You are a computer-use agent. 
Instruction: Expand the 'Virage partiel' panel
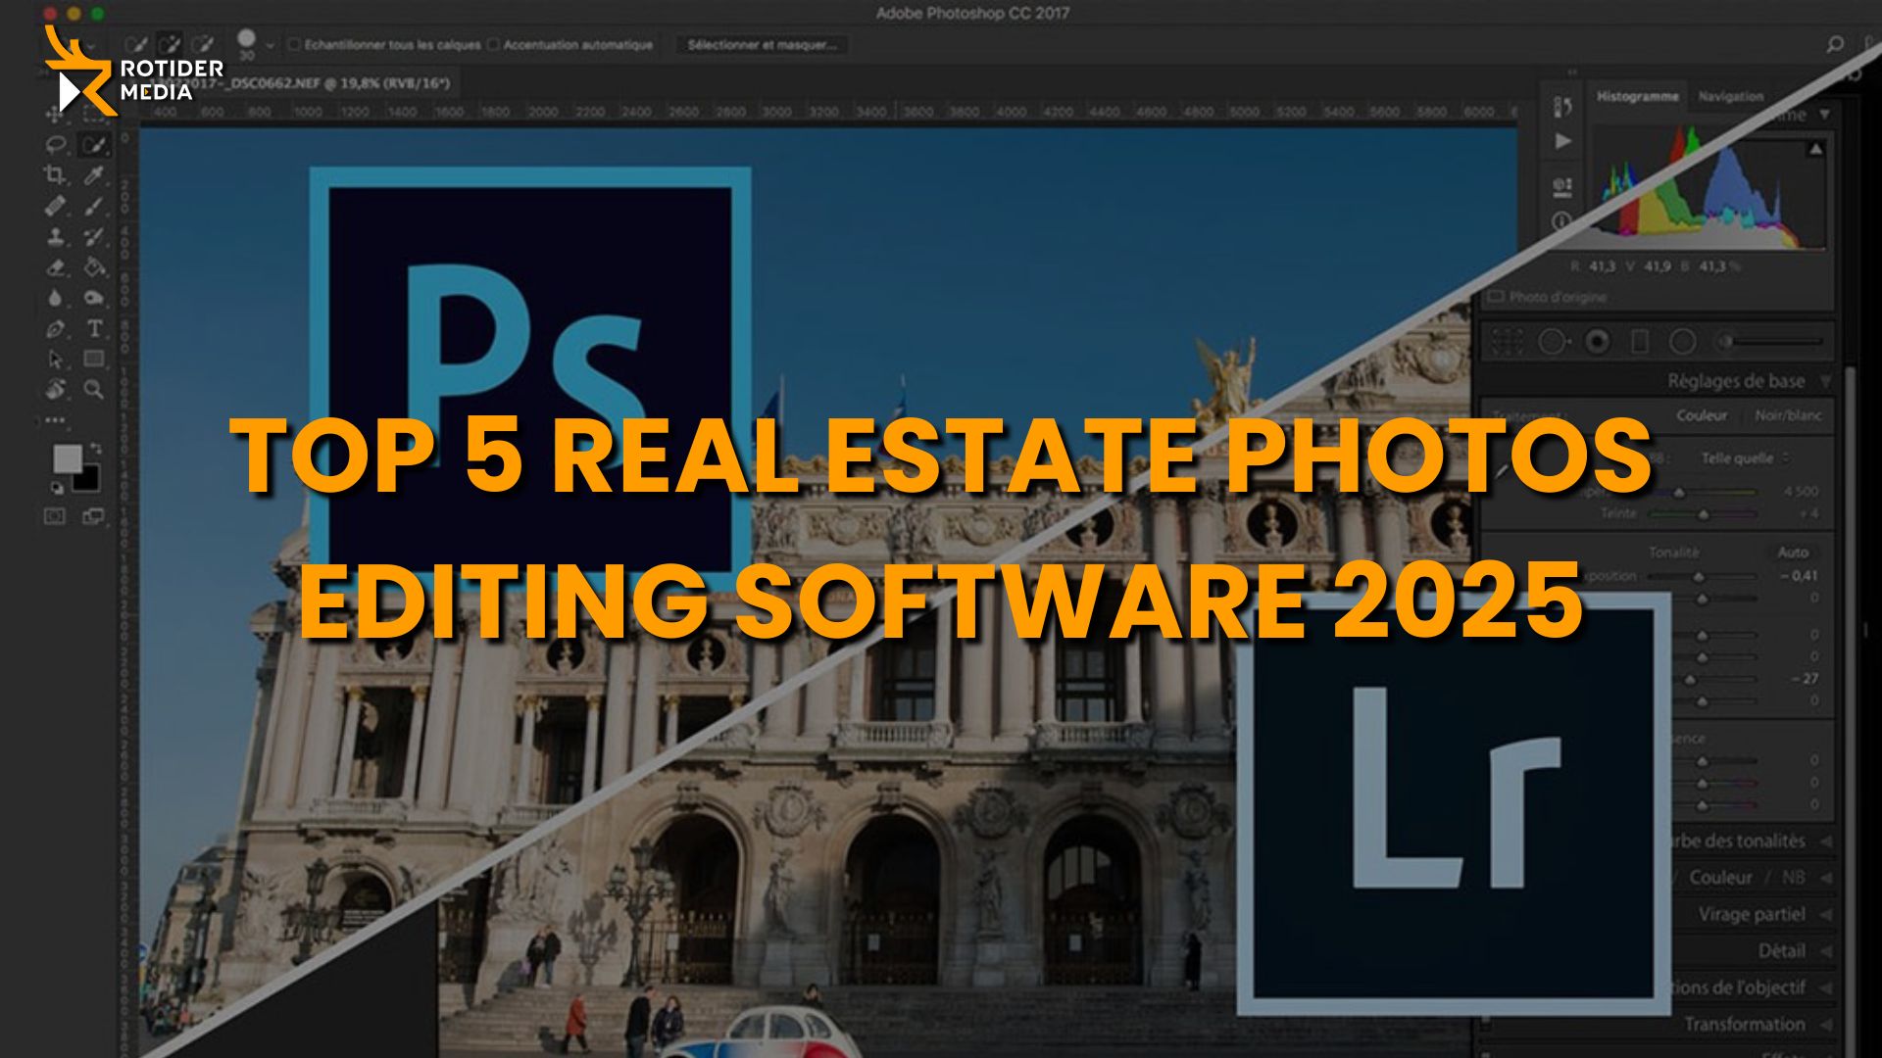(1825, 914)
